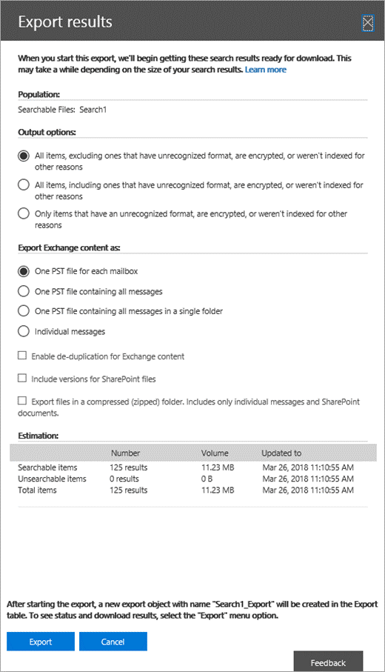Choose Individual messages export option

coord(24,331)
